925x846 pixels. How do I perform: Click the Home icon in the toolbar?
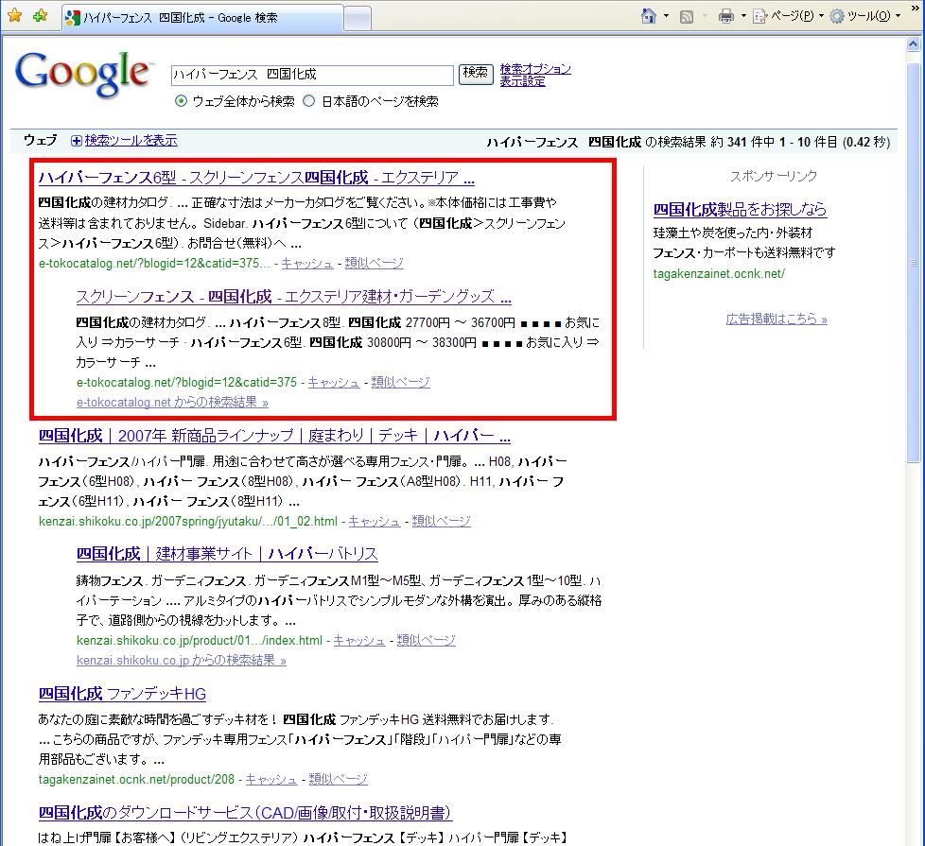649,16
